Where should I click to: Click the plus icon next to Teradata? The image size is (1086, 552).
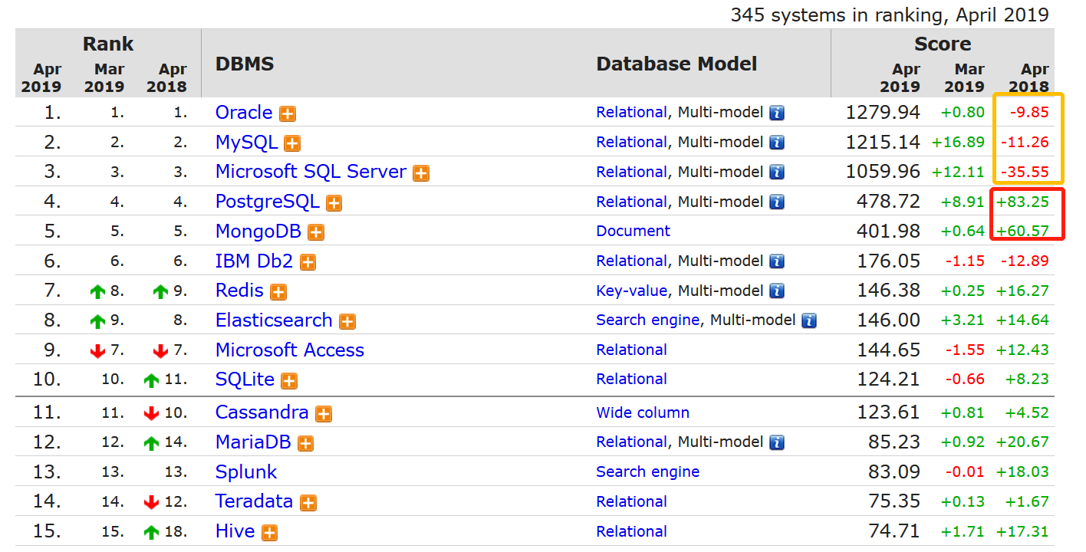[x=308, y=503]
